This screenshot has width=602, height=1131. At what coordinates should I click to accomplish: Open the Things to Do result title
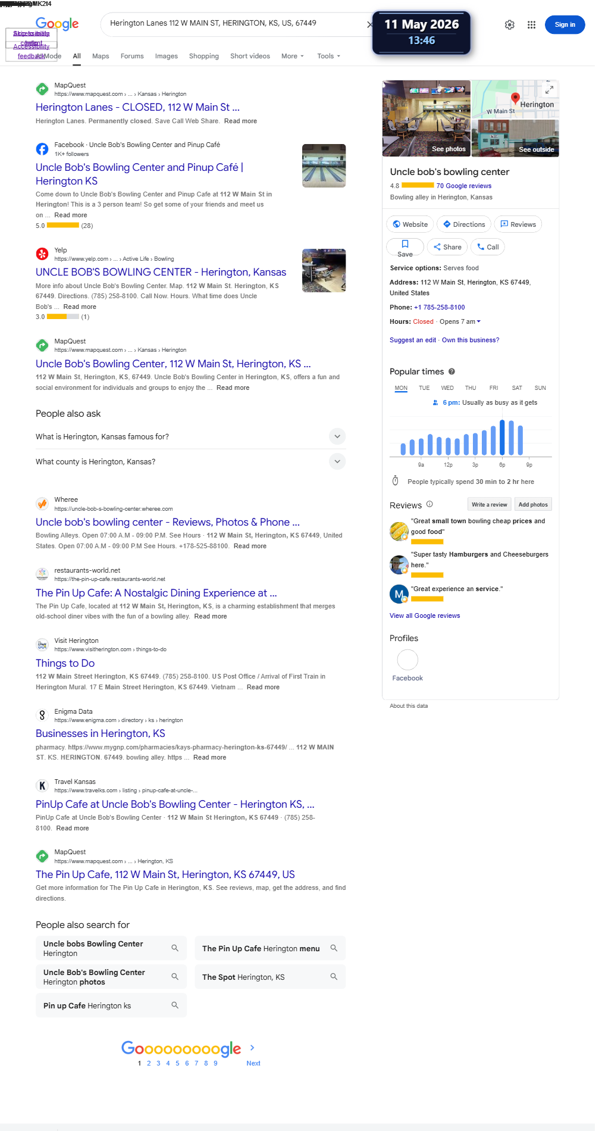tap(65, 663)
